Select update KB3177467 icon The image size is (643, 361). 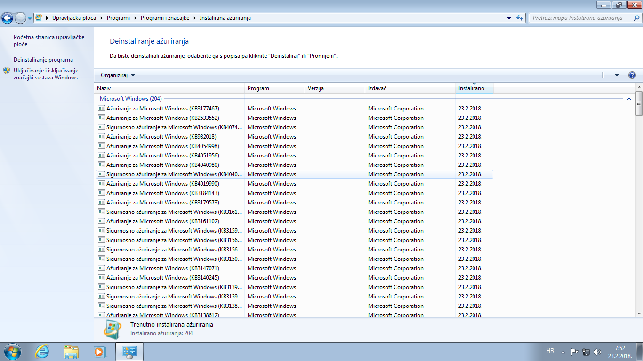pyautogui.click(x=101, y=108)
